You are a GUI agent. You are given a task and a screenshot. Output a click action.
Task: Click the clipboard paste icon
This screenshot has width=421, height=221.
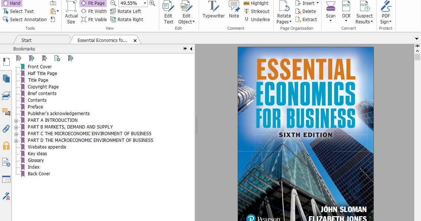(53, 11)
